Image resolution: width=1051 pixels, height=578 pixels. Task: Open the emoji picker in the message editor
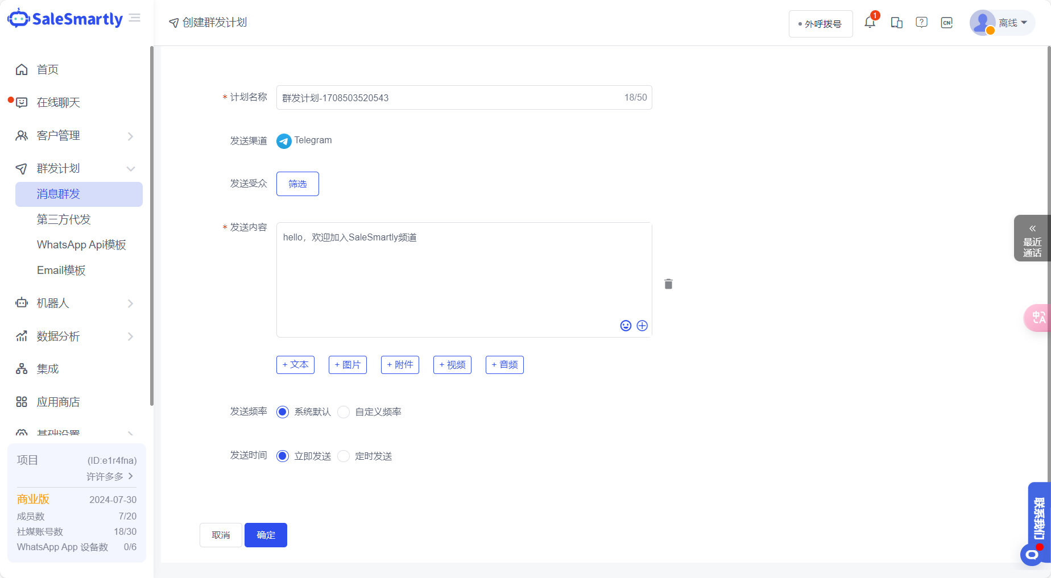626,325
